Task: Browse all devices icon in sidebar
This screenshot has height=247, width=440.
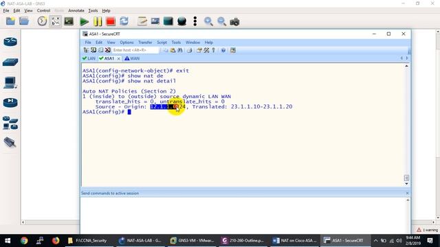Action: [x=10, y=123]
